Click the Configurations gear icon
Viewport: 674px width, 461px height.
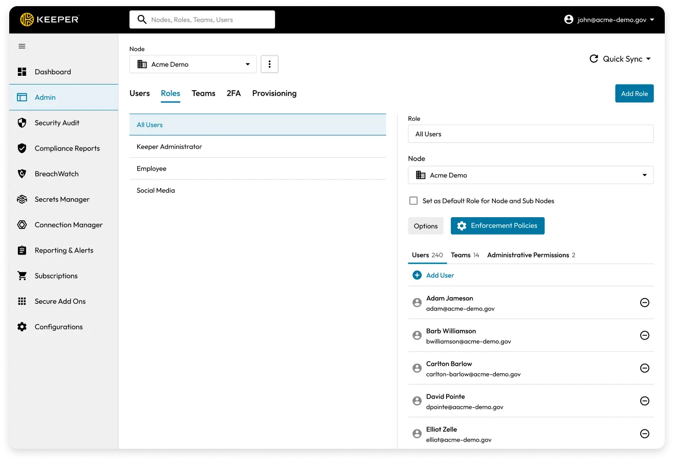coord(22,327)
